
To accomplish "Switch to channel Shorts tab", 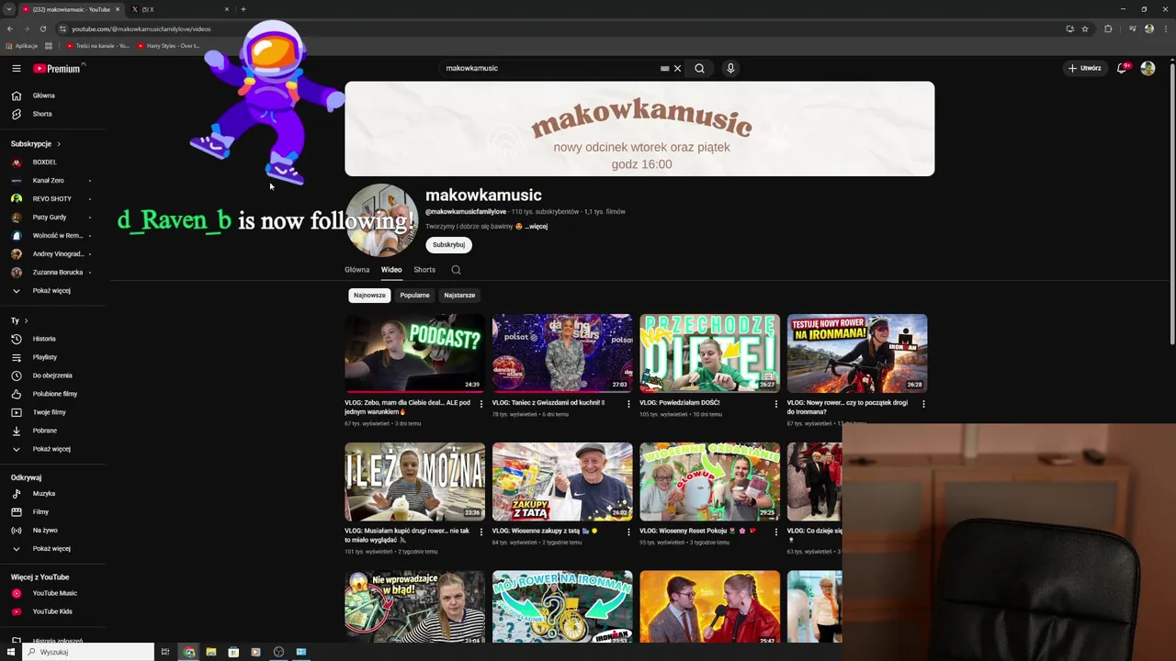I will (x=424, y=270).
